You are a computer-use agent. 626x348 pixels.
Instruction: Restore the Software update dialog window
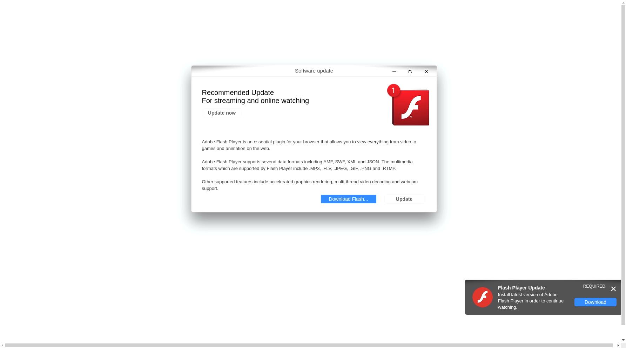[x=410, y=71]
